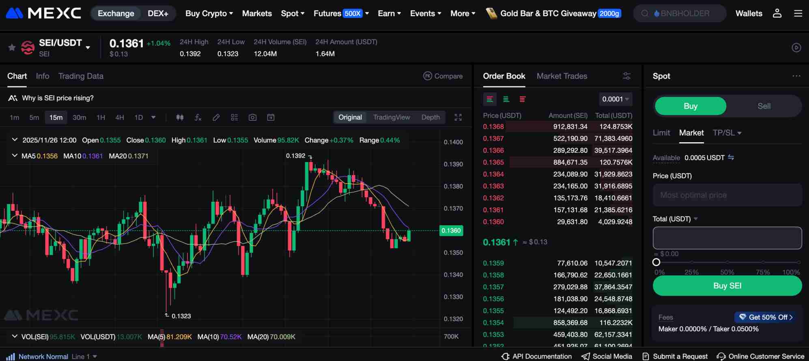Switch to the Trading Data tab
Viewport: 809px width, 361px height.
click(81, 76)
